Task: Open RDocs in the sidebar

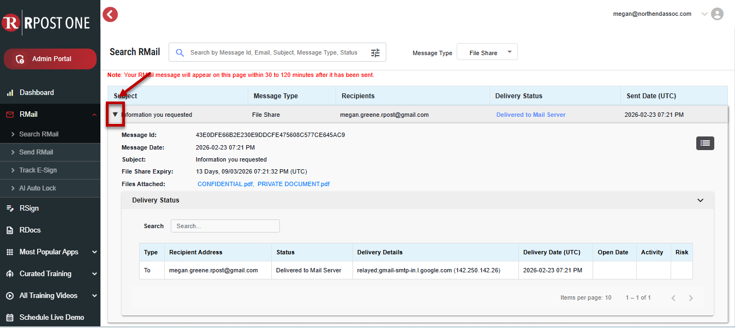Action: point(30,230)
